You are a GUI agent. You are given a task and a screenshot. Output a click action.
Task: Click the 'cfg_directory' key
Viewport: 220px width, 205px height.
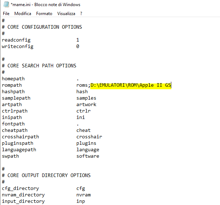click(x=20, y=189)
